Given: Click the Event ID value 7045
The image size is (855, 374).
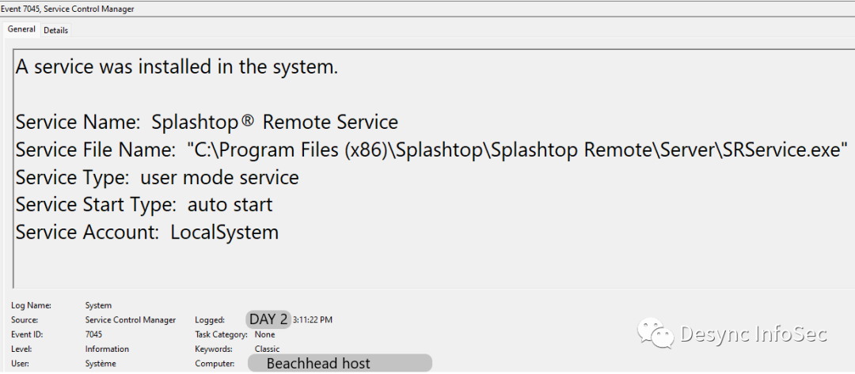Looking at the screenshot, I should pos(93,334).
